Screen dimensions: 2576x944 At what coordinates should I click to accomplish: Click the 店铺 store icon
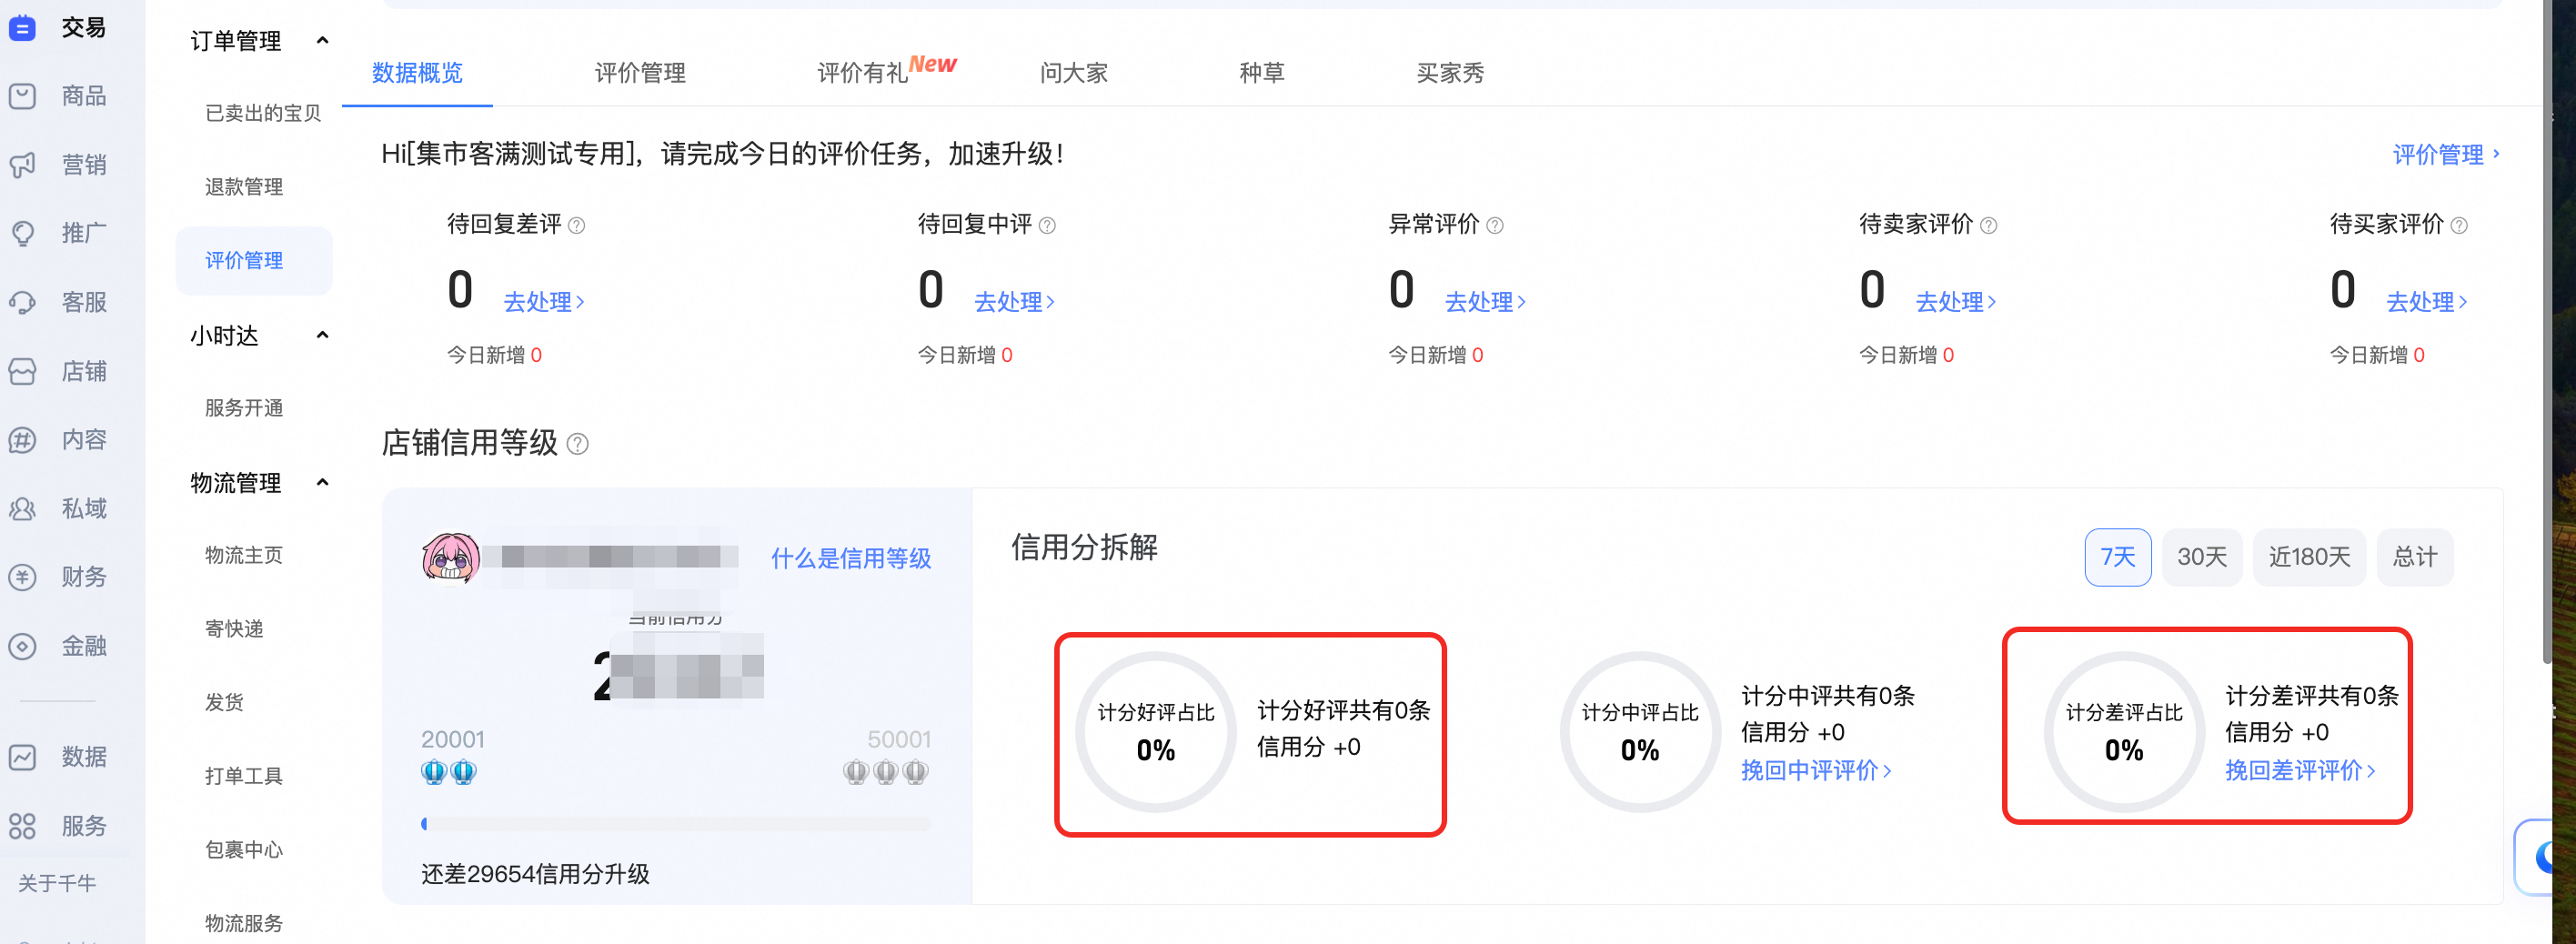(22, 372)
